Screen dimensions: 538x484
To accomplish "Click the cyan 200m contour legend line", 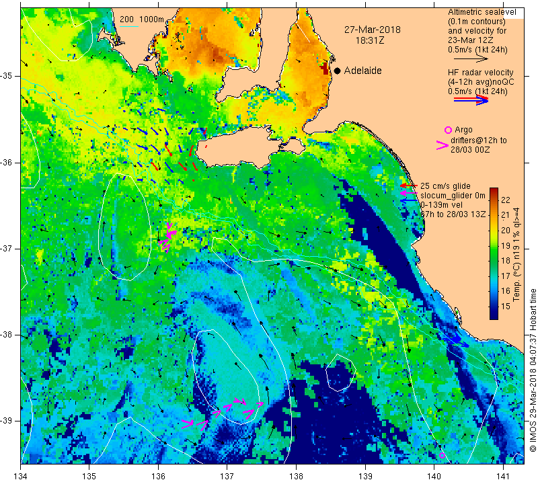I will tap(129, 26).
